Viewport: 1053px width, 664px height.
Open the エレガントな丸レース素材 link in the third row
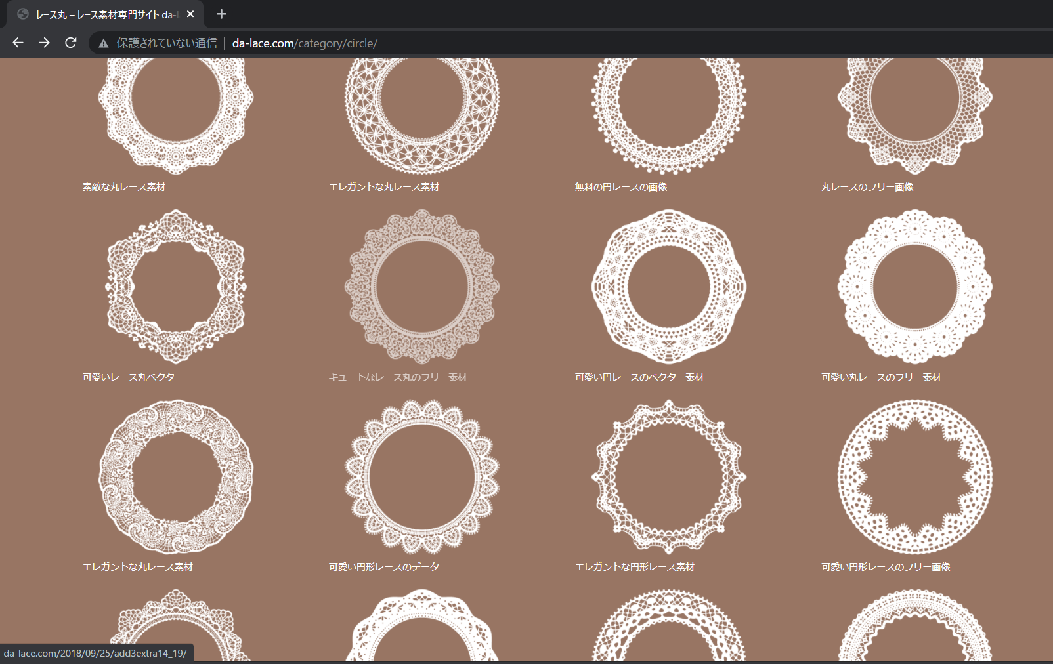pos(138,567)
